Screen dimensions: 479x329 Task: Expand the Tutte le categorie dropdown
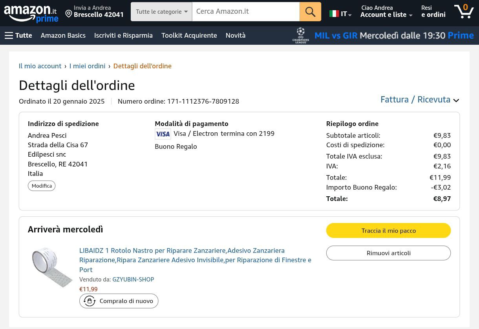point(161,12)
